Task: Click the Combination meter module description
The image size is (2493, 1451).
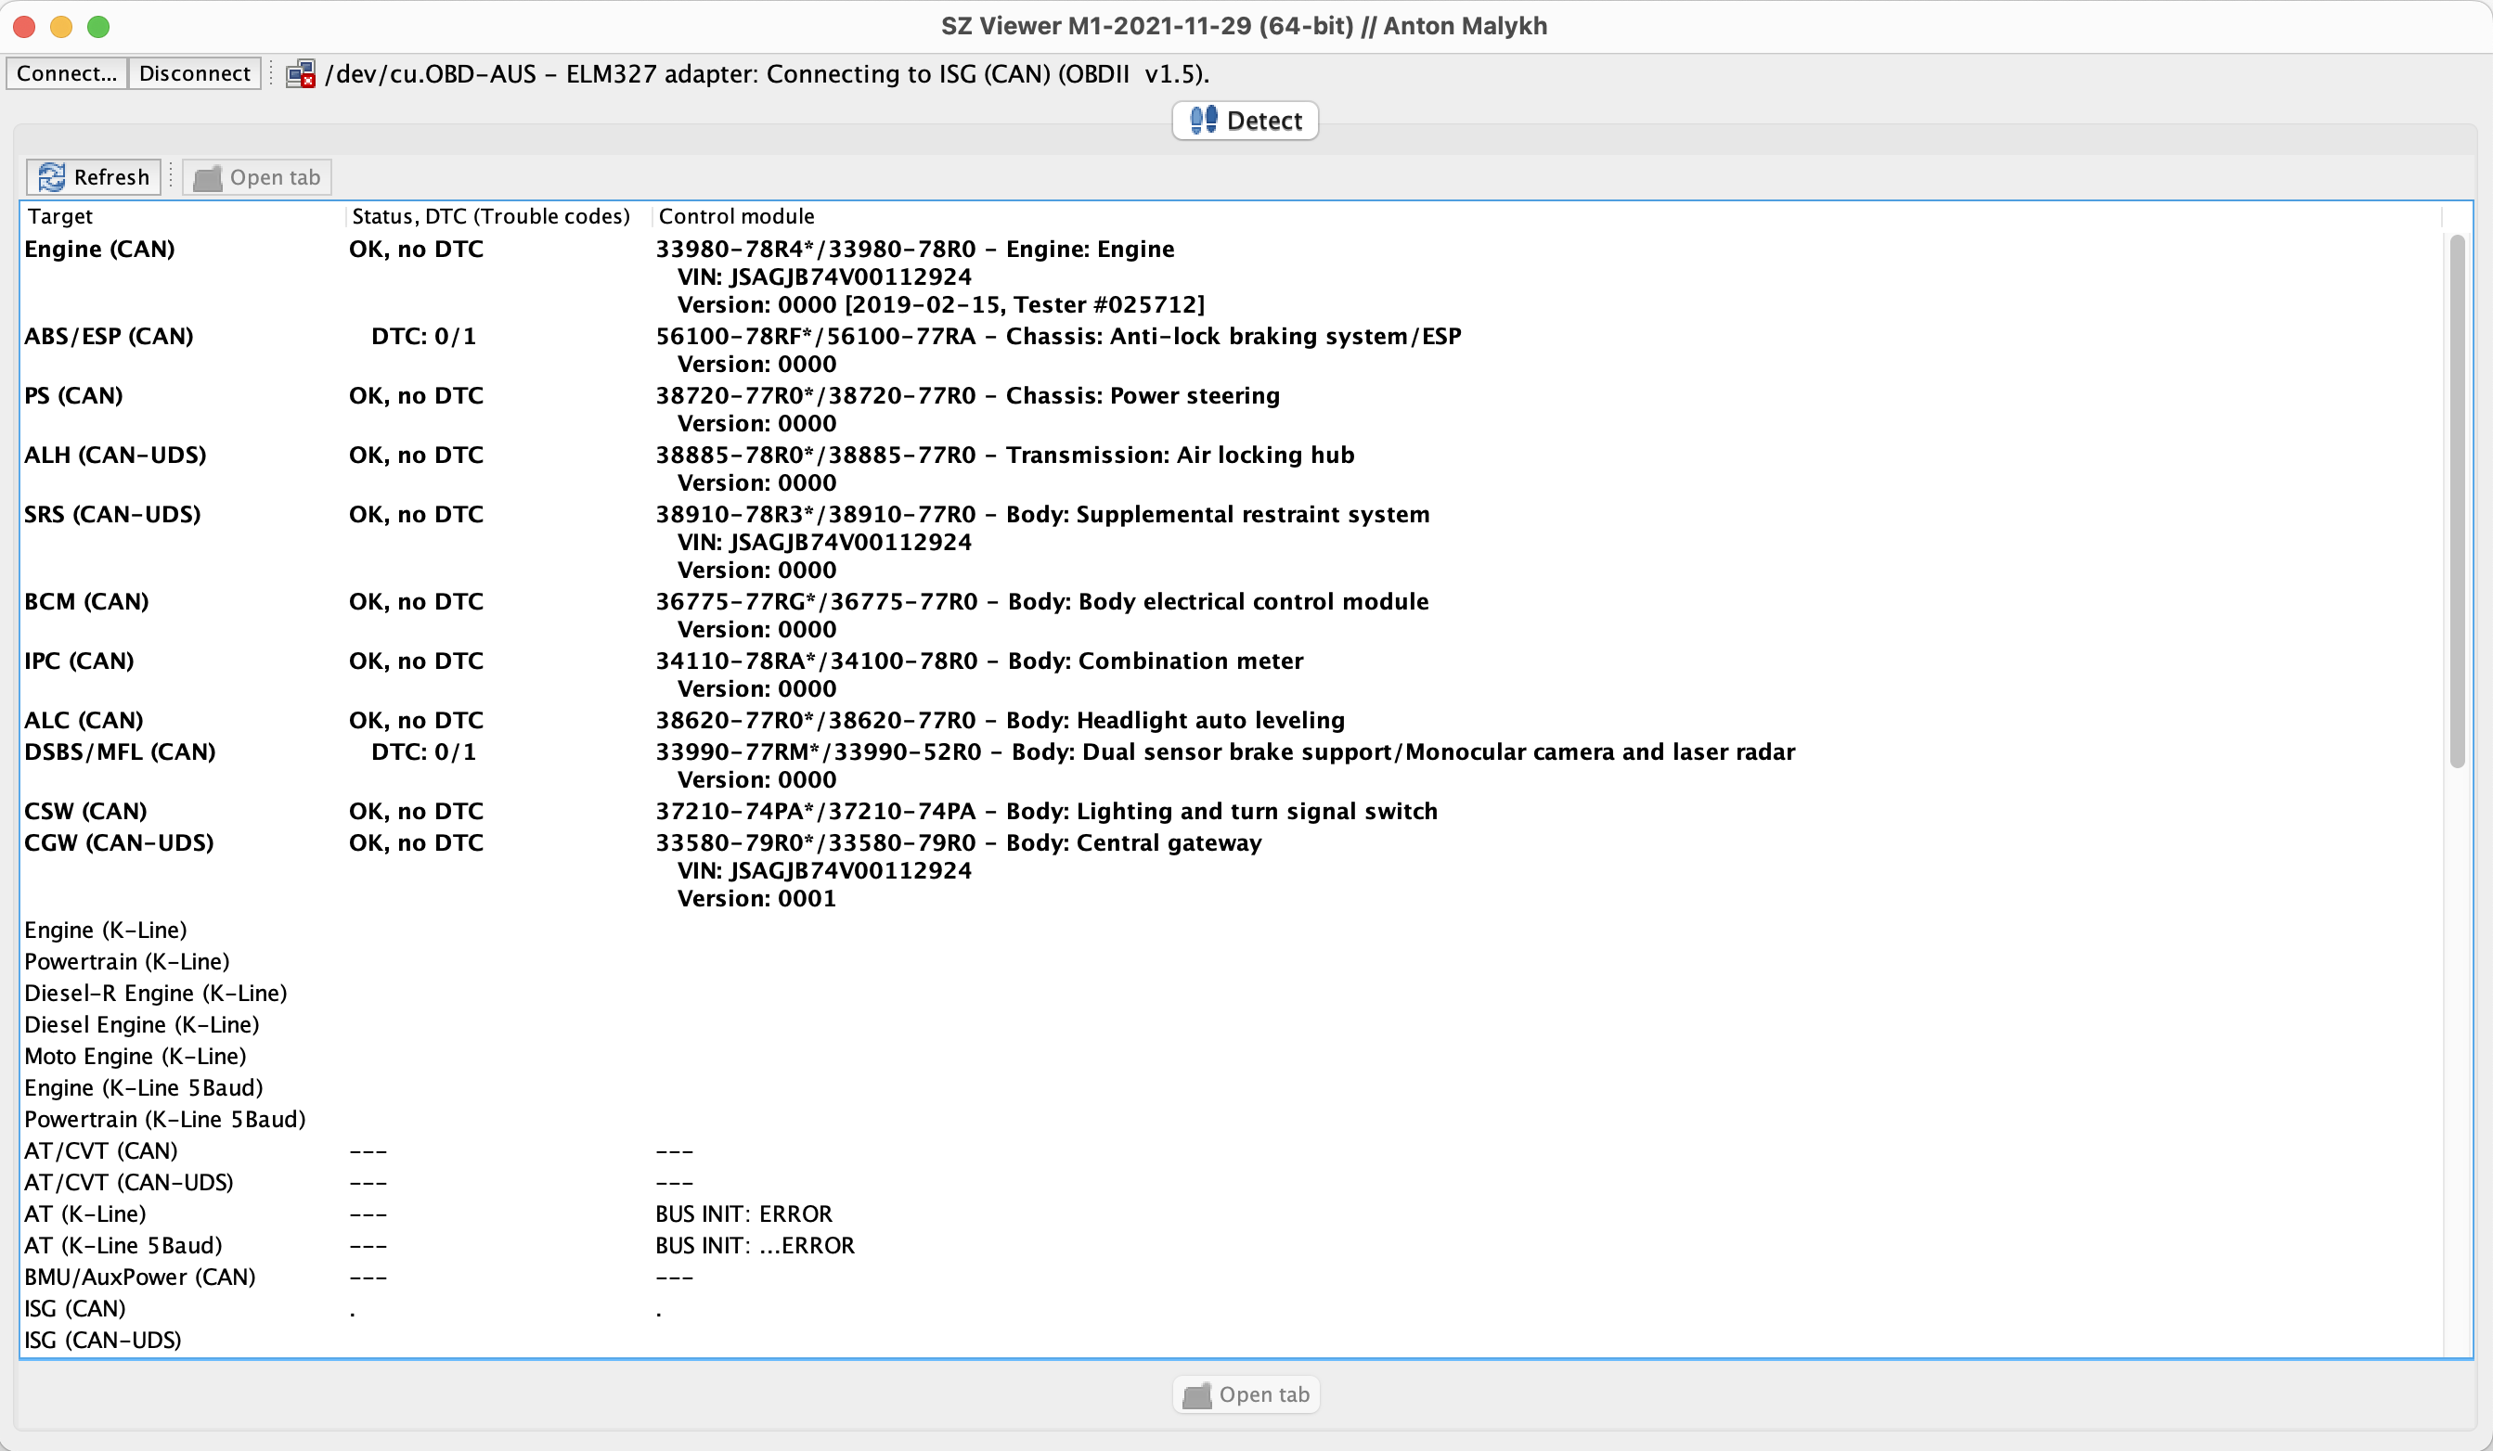Action: coord(979,661)
